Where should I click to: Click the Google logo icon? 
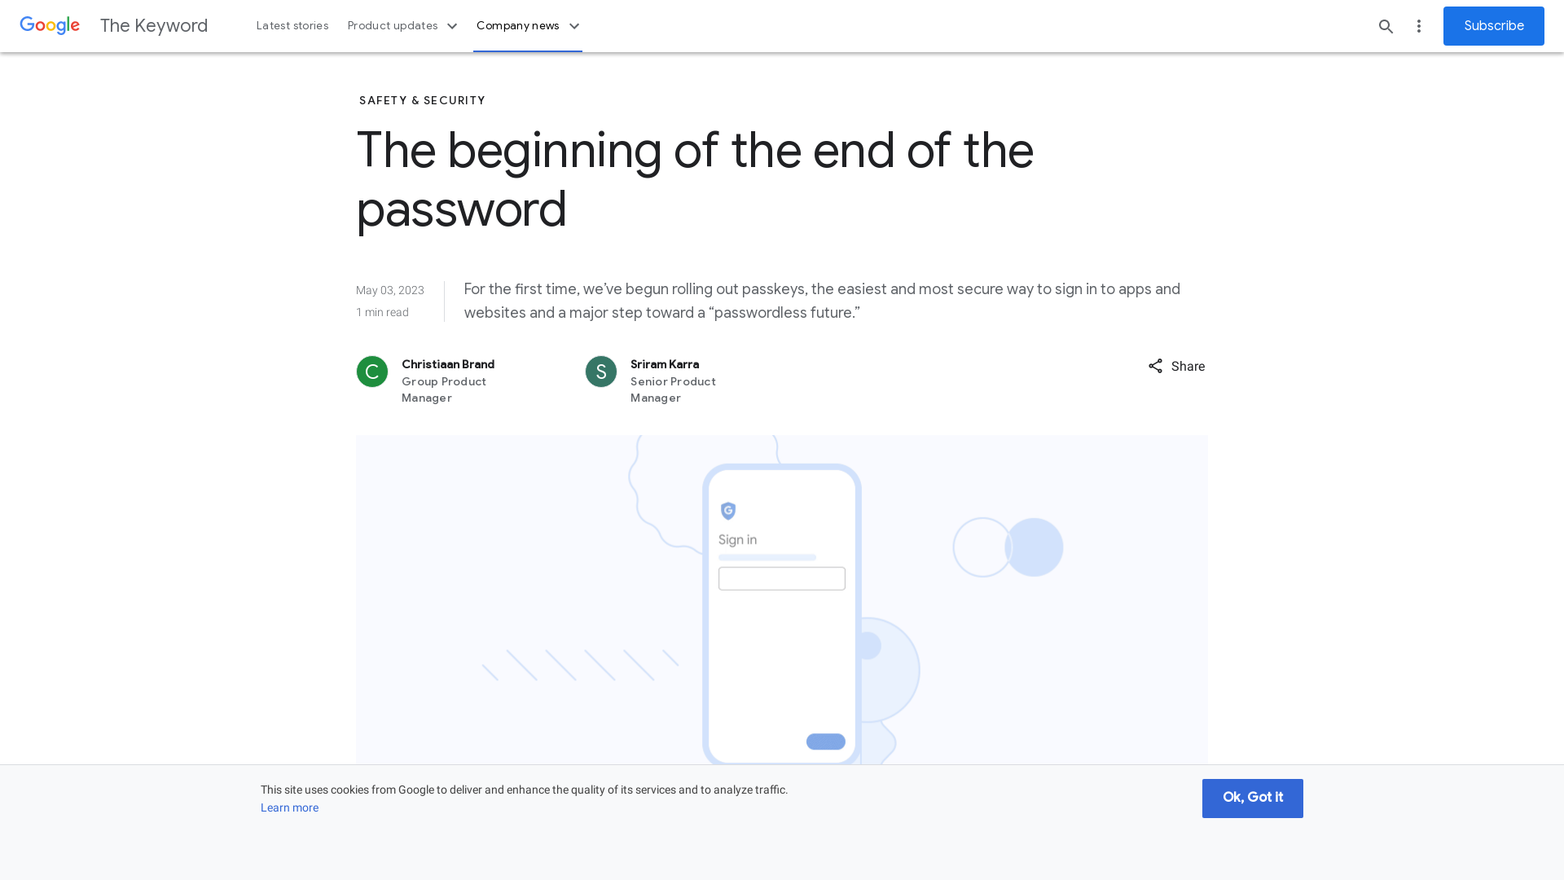point(50,26)
